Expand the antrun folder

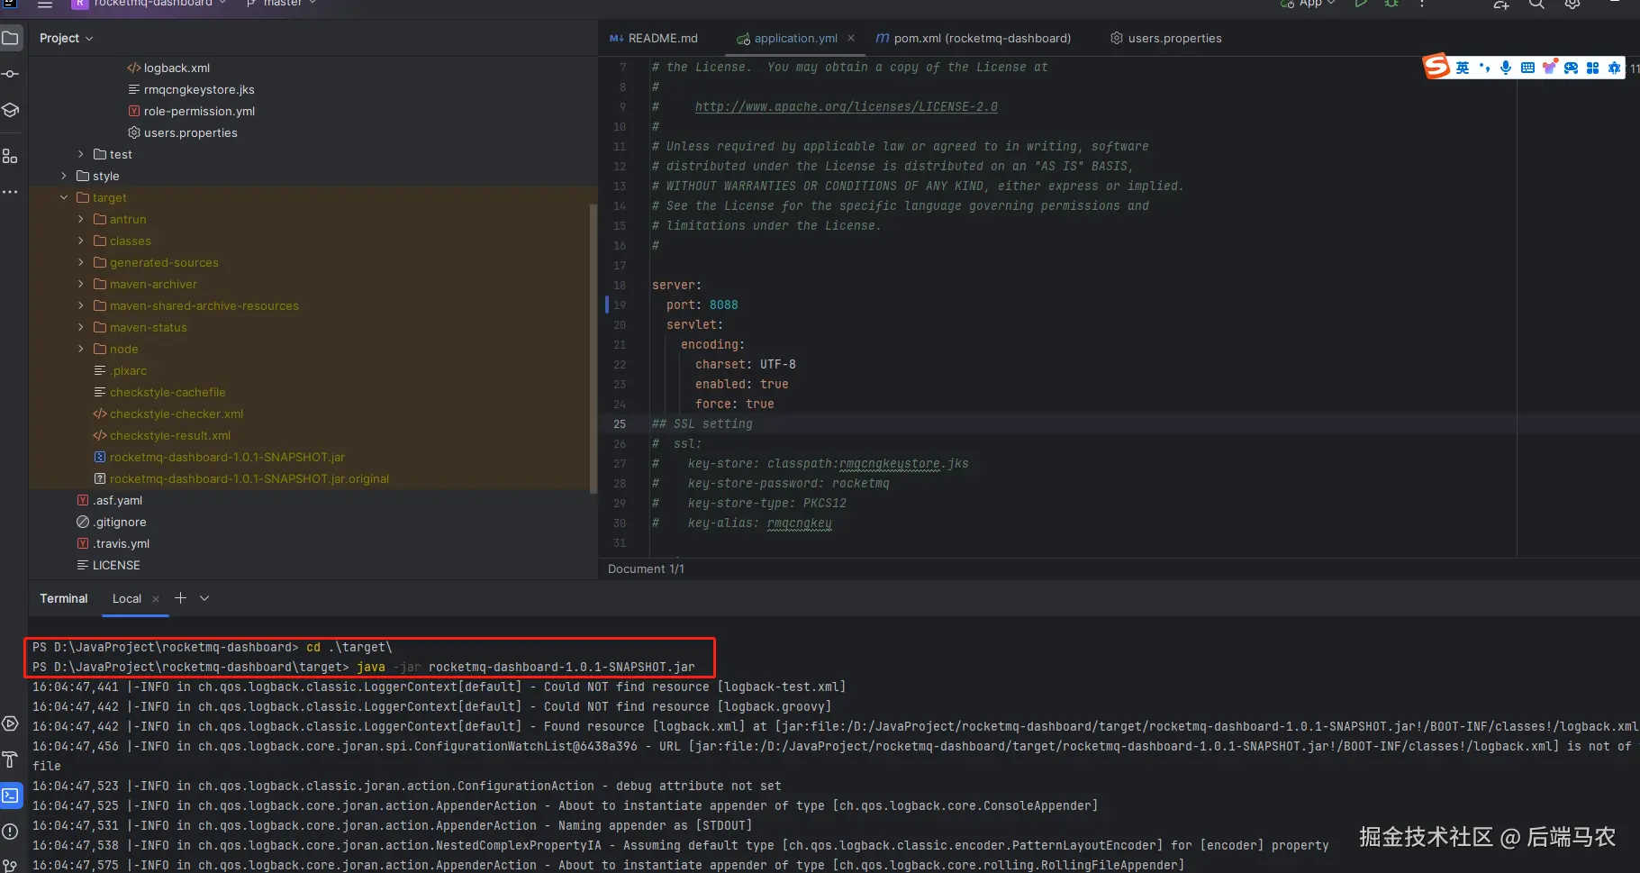[81, 219]
